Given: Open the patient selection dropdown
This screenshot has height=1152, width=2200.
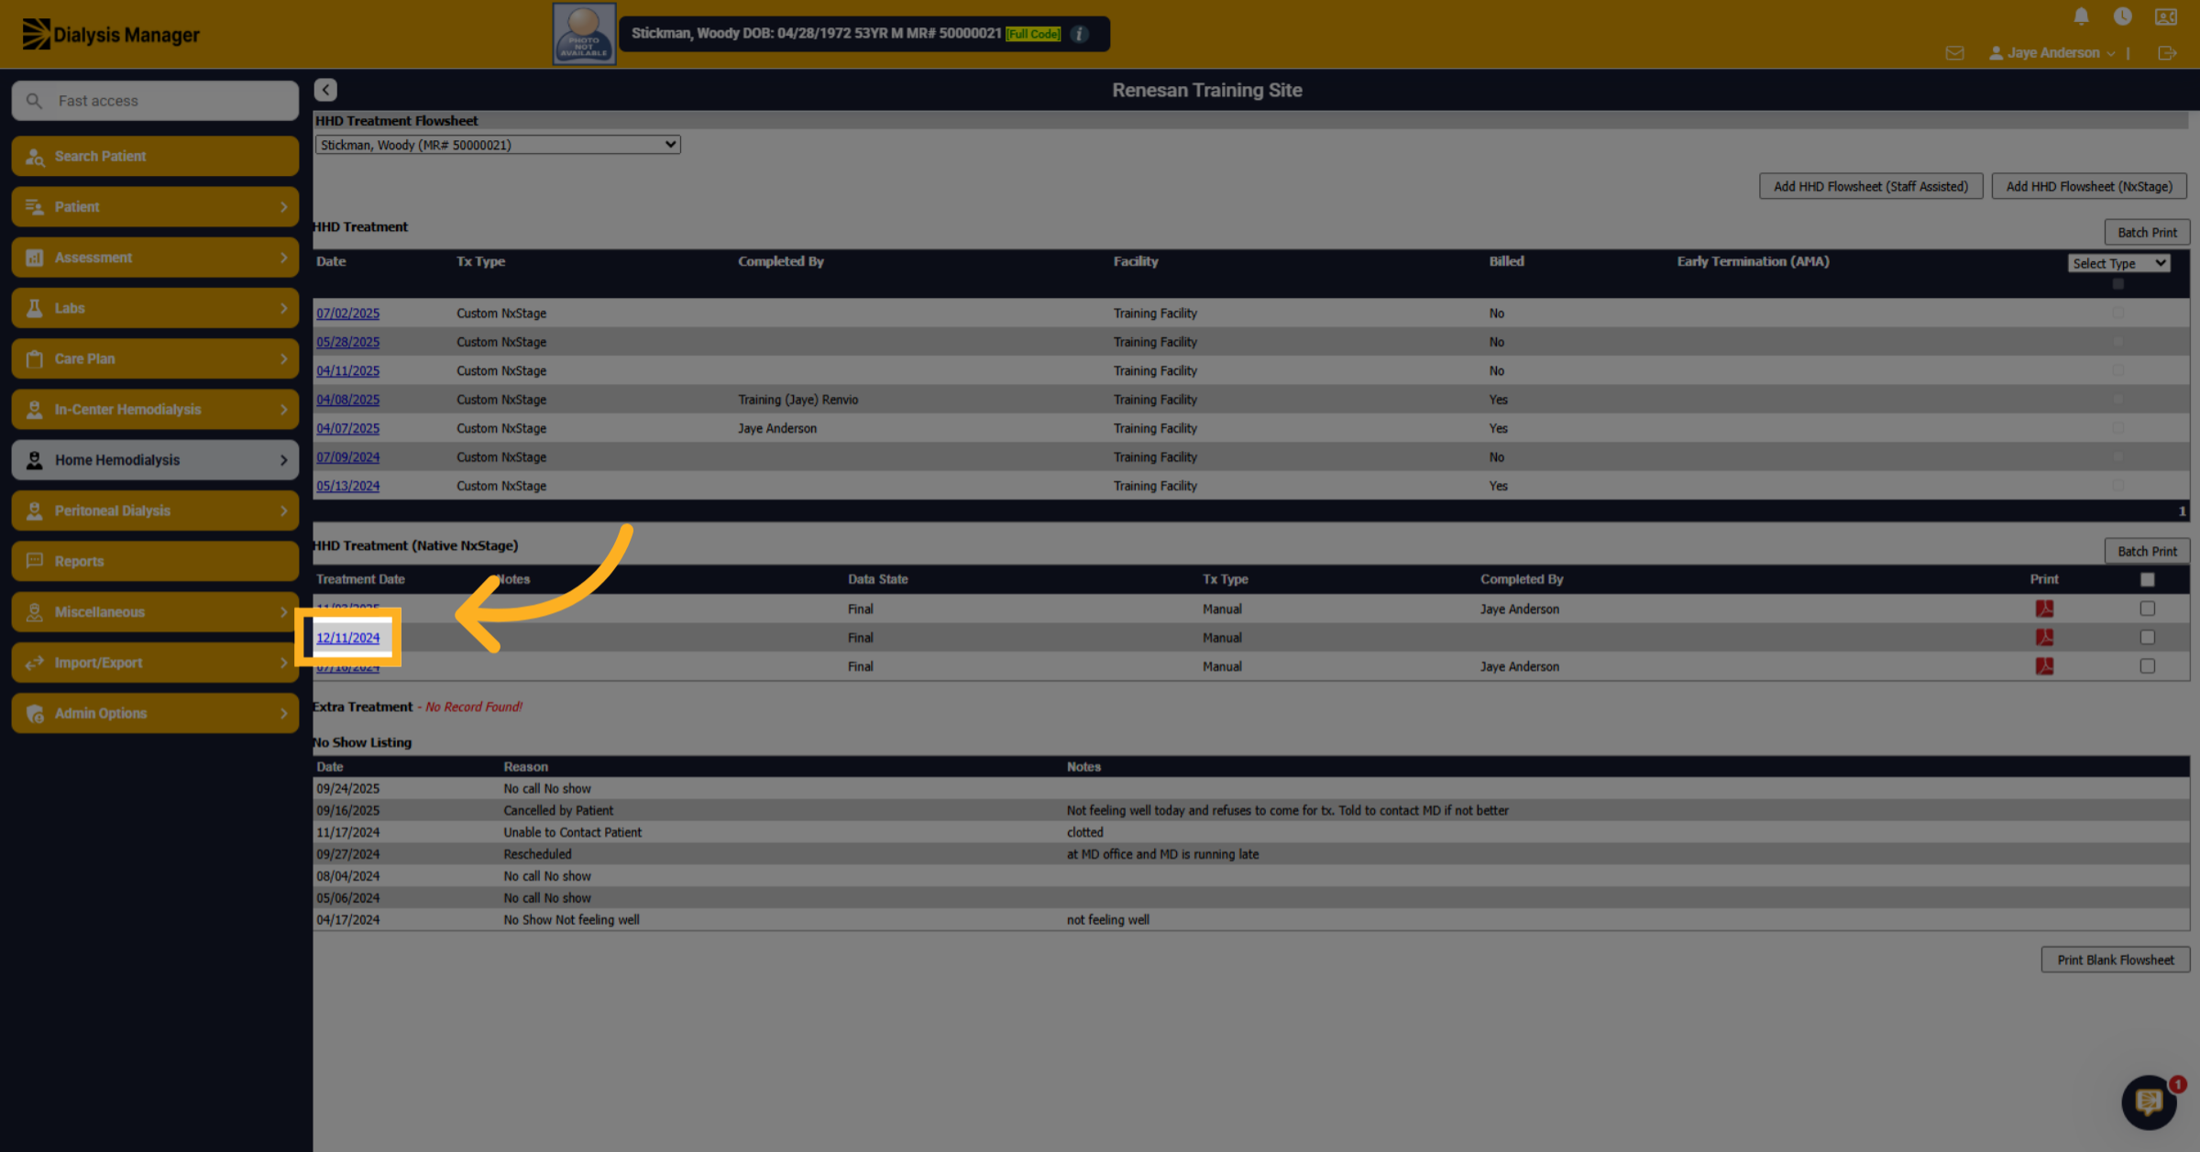Looking at the screenshot, I should tap(498, 145).
